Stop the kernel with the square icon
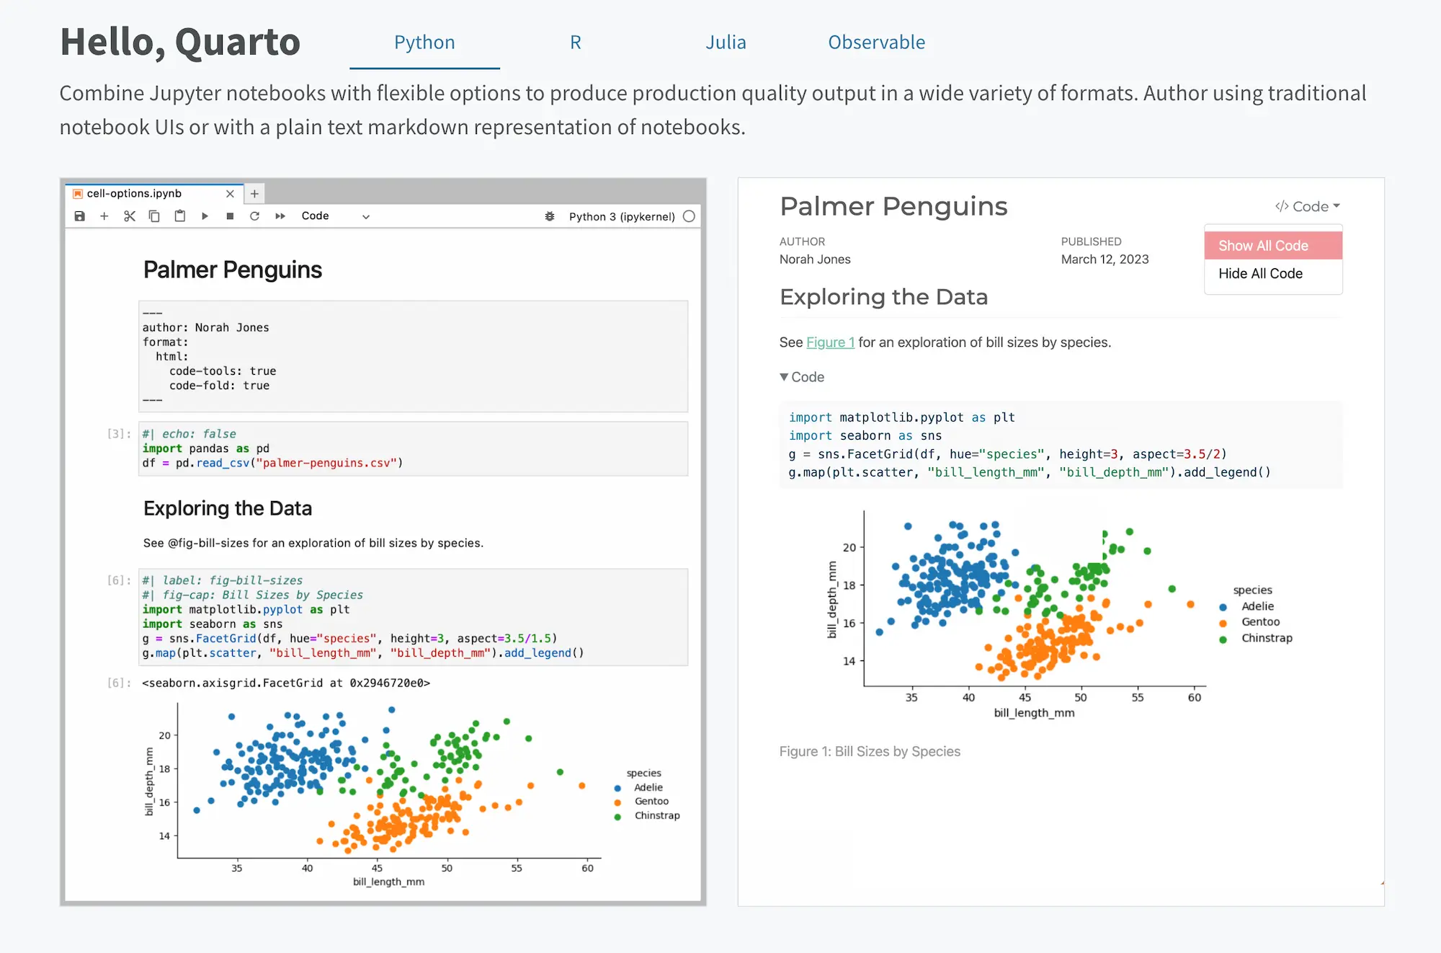 coord(230,216)
